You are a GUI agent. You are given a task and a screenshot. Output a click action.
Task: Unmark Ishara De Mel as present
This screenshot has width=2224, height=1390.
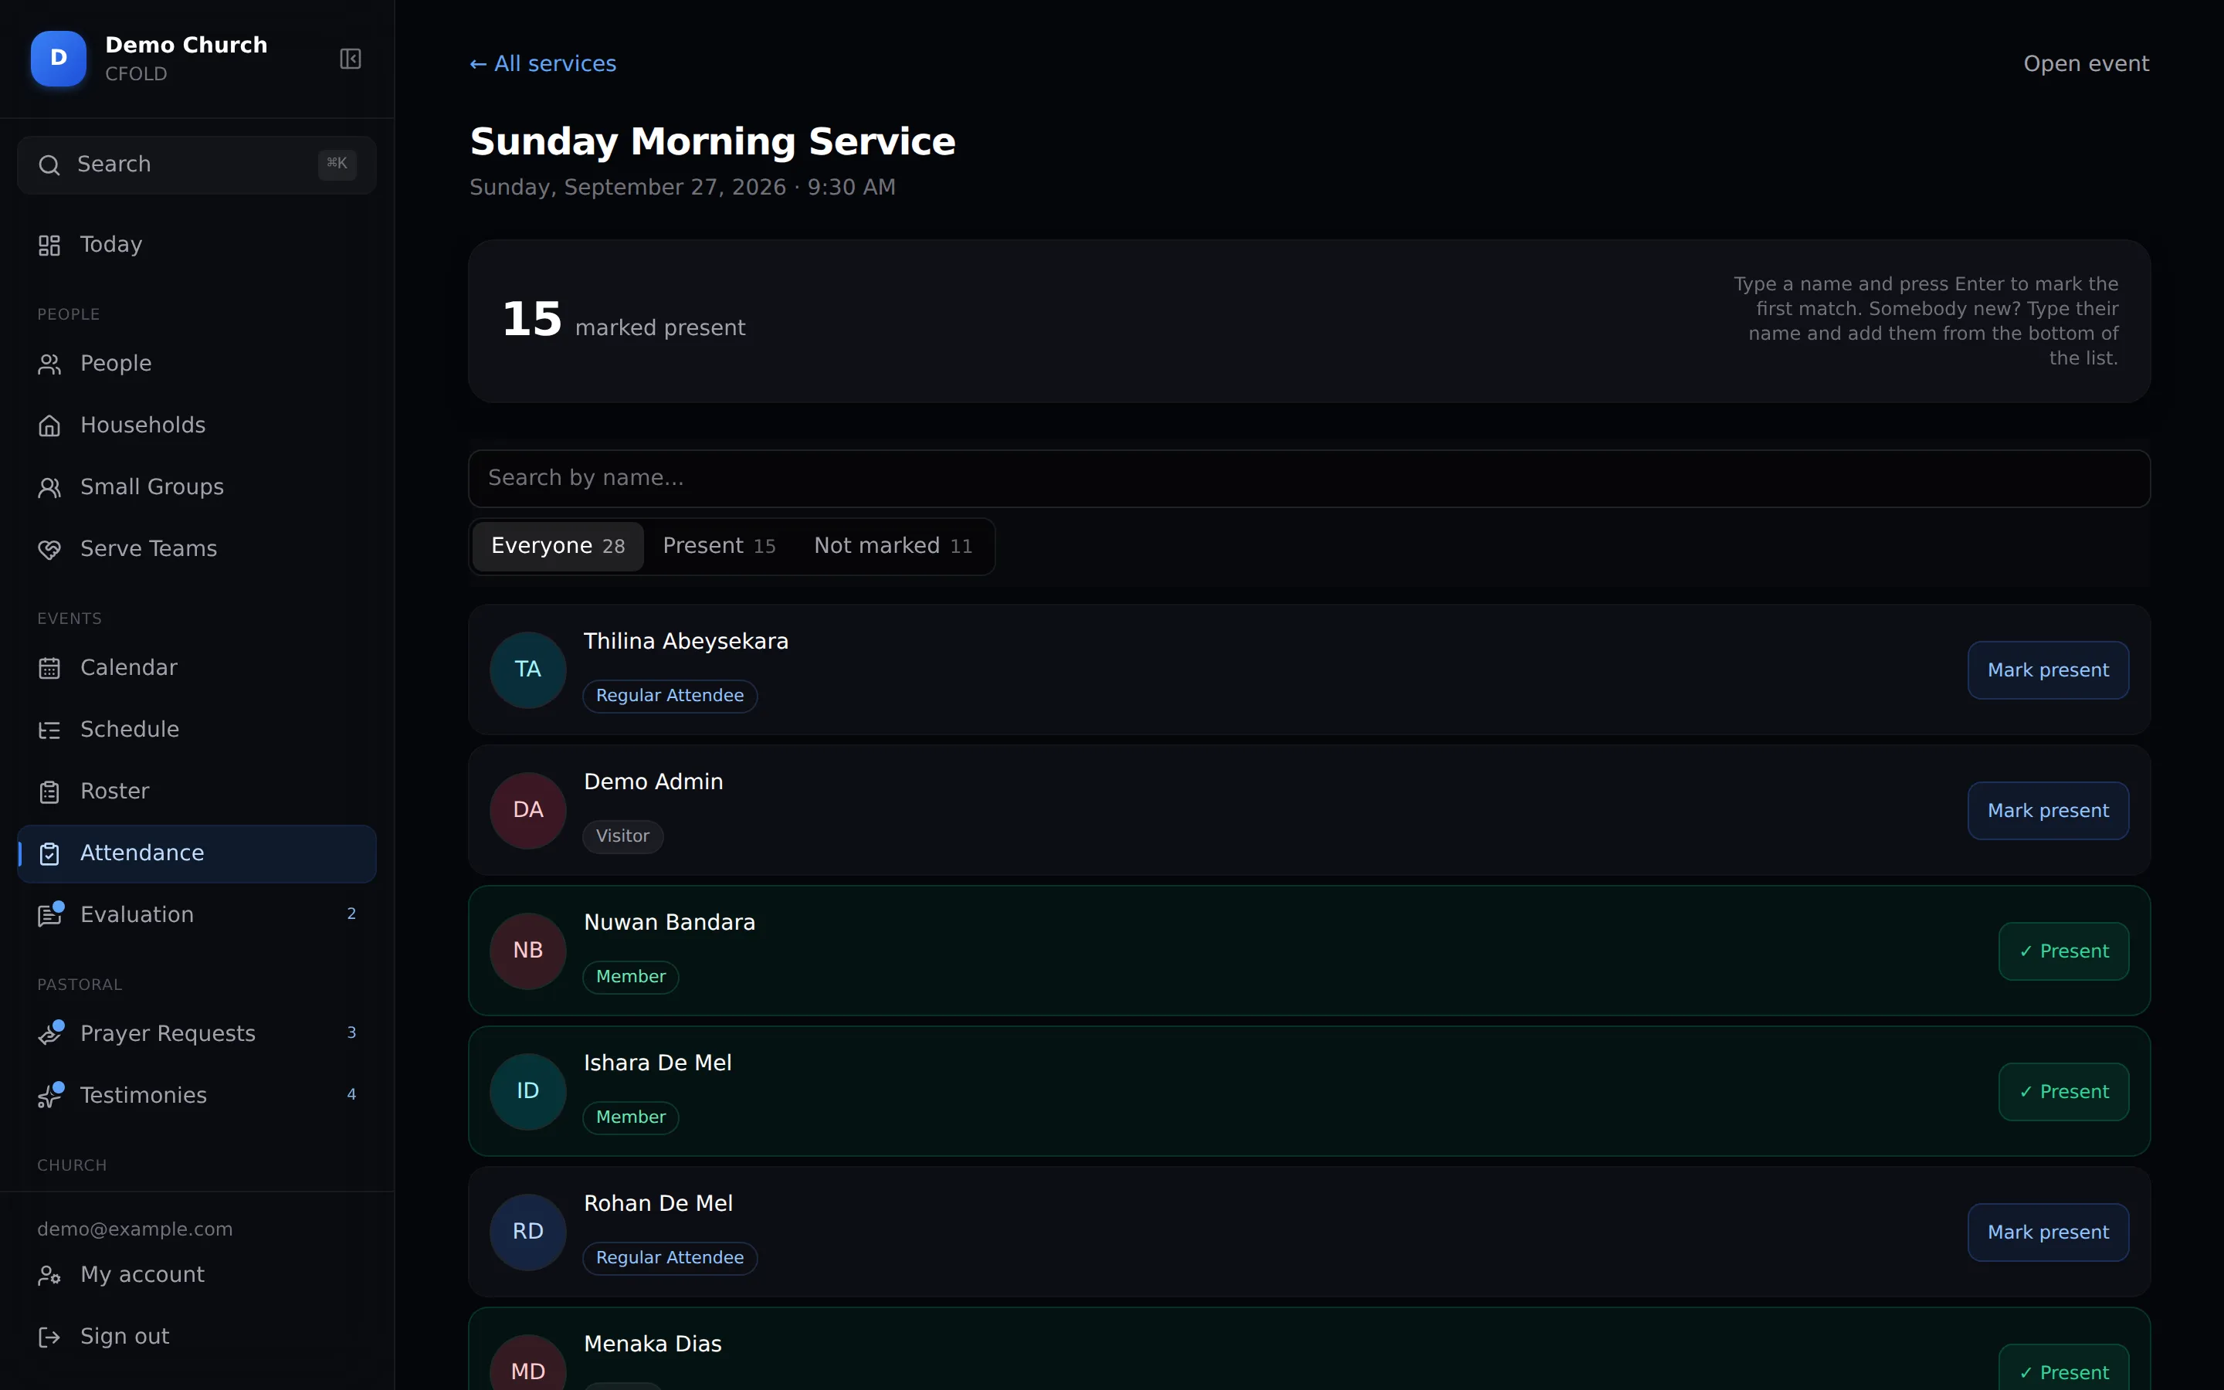point(2063,1091)
